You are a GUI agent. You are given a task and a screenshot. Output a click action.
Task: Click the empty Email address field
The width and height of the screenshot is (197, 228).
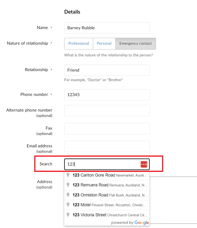click(107, 146)
